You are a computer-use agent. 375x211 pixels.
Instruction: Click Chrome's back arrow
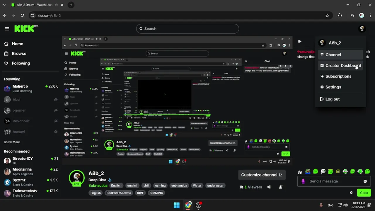5,16
